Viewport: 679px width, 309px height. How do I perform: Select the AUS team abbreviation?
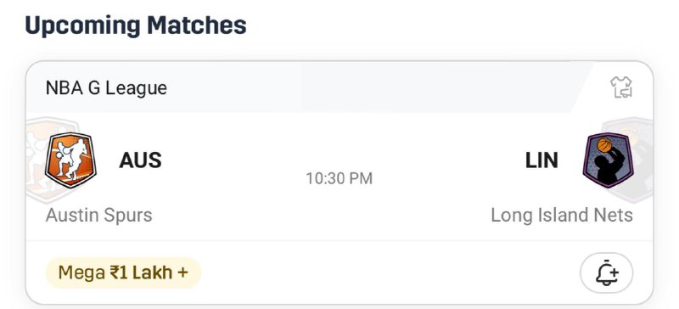point(140,160)
